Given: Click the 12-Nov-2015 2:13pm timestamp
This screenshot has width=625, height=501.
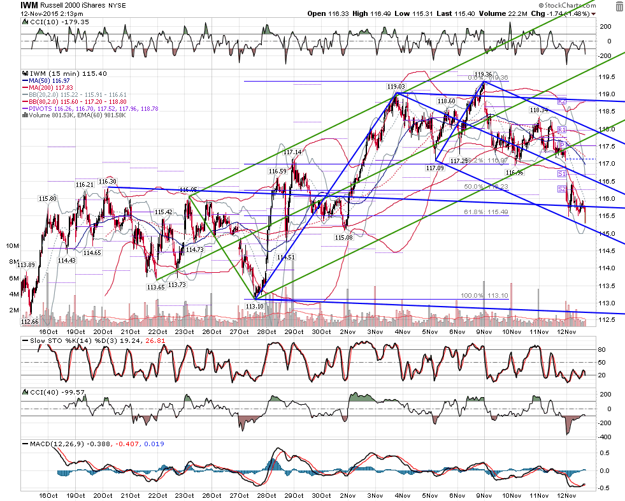Looking at the screenshot, I should click(52, 13).
